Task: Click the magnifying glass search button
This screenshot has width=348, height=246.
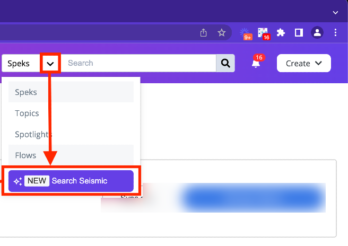Action: click(225, 63)
